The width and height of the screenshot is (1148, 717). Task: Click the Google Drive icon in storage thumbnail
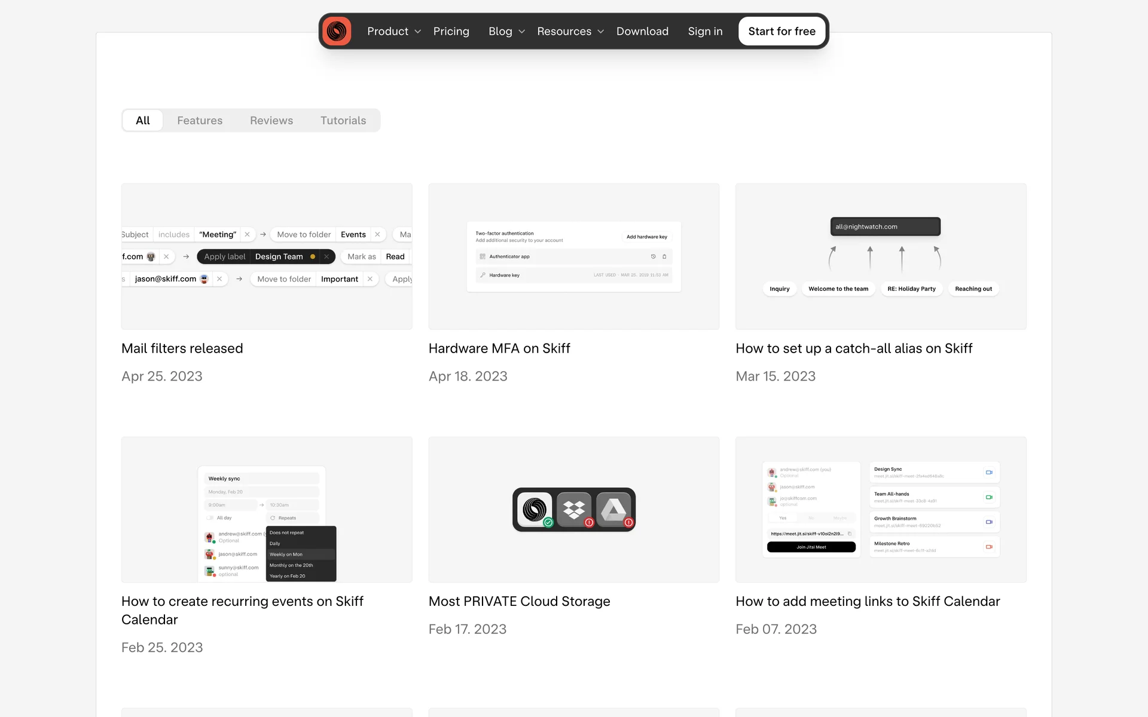coord(613,510)
